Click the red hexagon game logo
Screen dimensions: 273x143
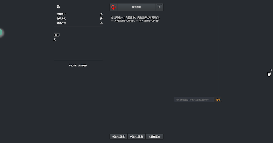pyautogui.click(x=114, y=7)
